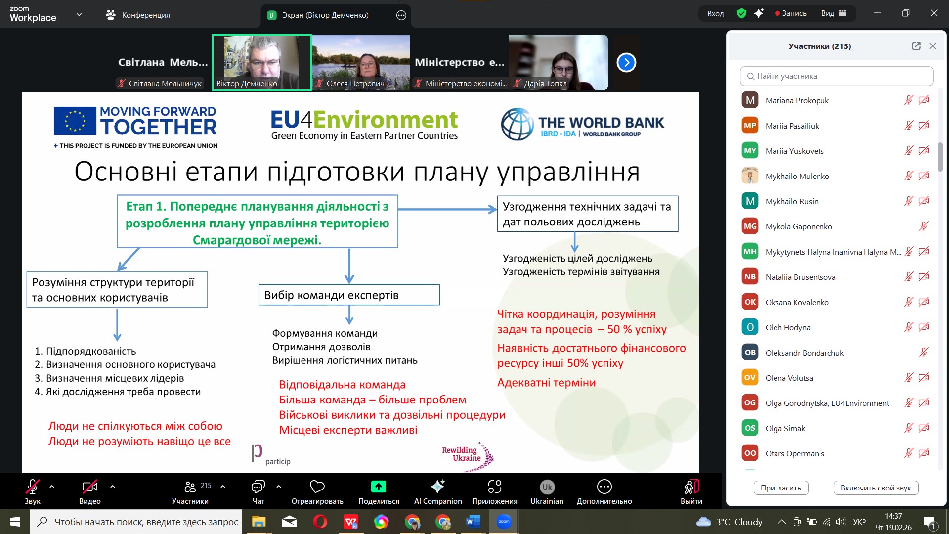Screen dimensions: 949x534
Task: Click the Включить свой звук button
Action: click(x=875, y=488)
